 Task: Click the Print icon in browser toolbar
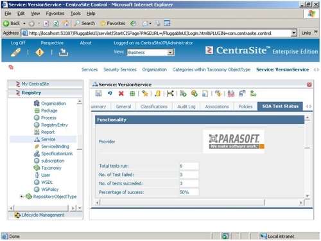click(x=157, y=23)
